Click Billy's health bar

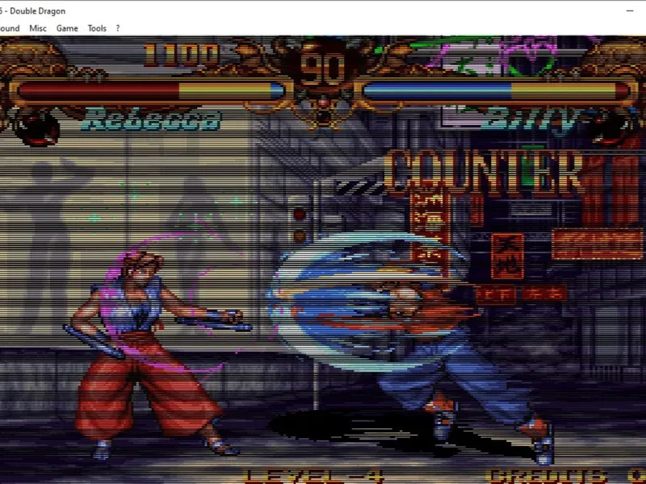(x=496, y=91)
